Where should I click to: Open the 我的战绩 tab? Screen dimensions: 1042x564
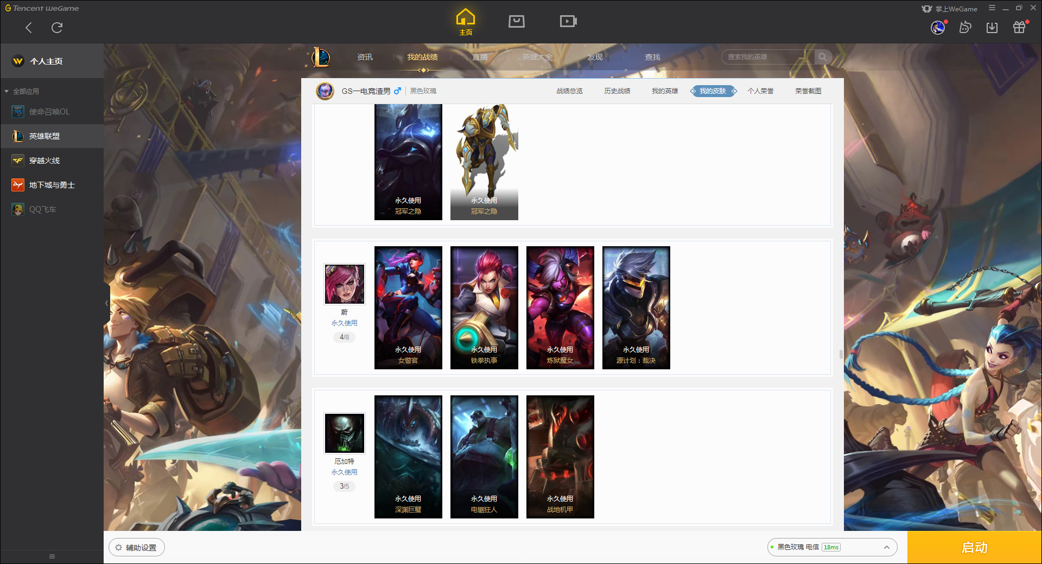(422, 57)
